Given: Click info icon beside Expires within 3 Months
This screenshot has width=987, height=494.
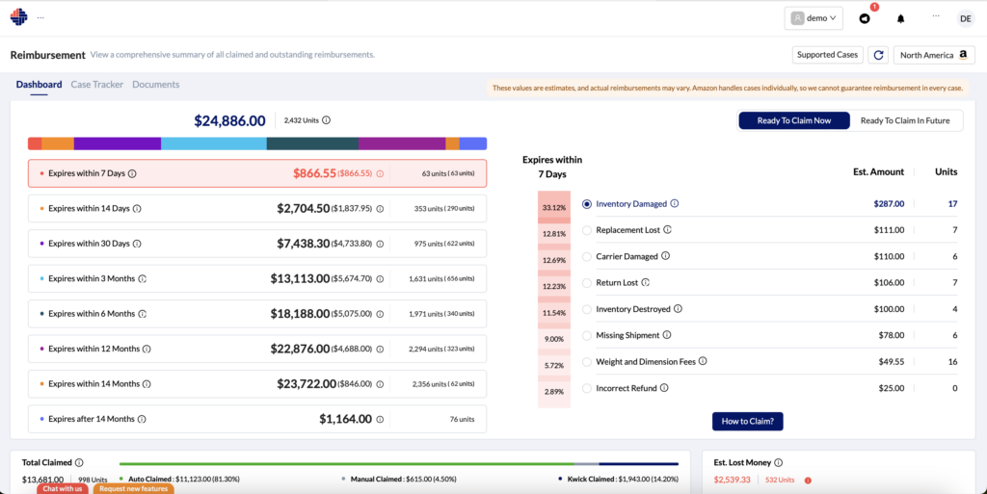Looking at the screenshot, I should [x=143, y=278].
